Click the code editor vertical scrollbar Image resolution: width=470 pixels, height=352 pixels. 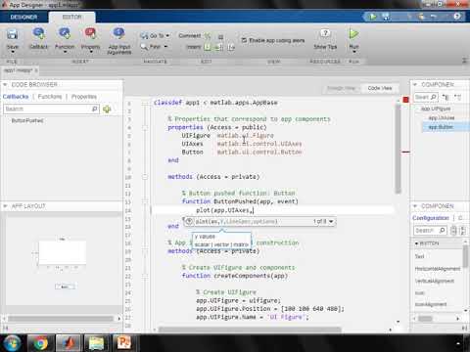398,149
